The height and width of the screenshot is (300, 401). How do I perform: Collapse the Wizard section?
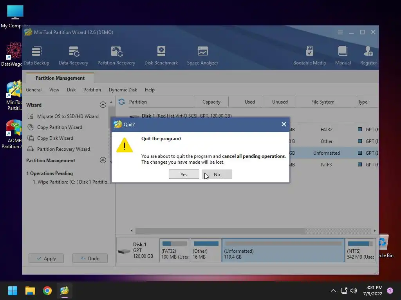[x=103, y=105]
